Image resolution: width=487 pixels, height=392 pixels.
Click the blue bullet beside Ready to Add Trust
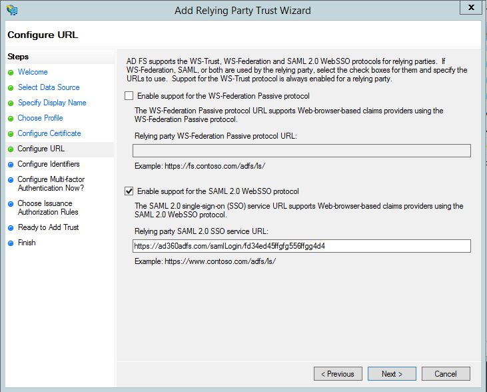[11, 227]
